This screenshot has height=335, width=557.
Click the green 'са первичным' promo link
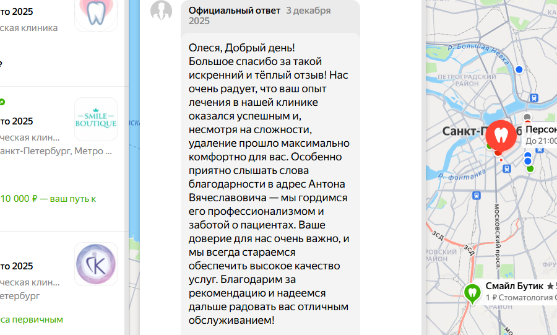(32, 320)
